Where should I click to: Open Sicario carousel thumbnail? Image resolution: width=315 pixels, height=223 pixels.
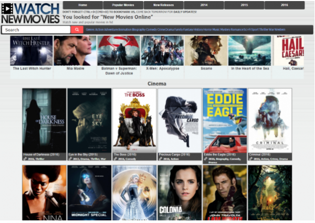206,50
